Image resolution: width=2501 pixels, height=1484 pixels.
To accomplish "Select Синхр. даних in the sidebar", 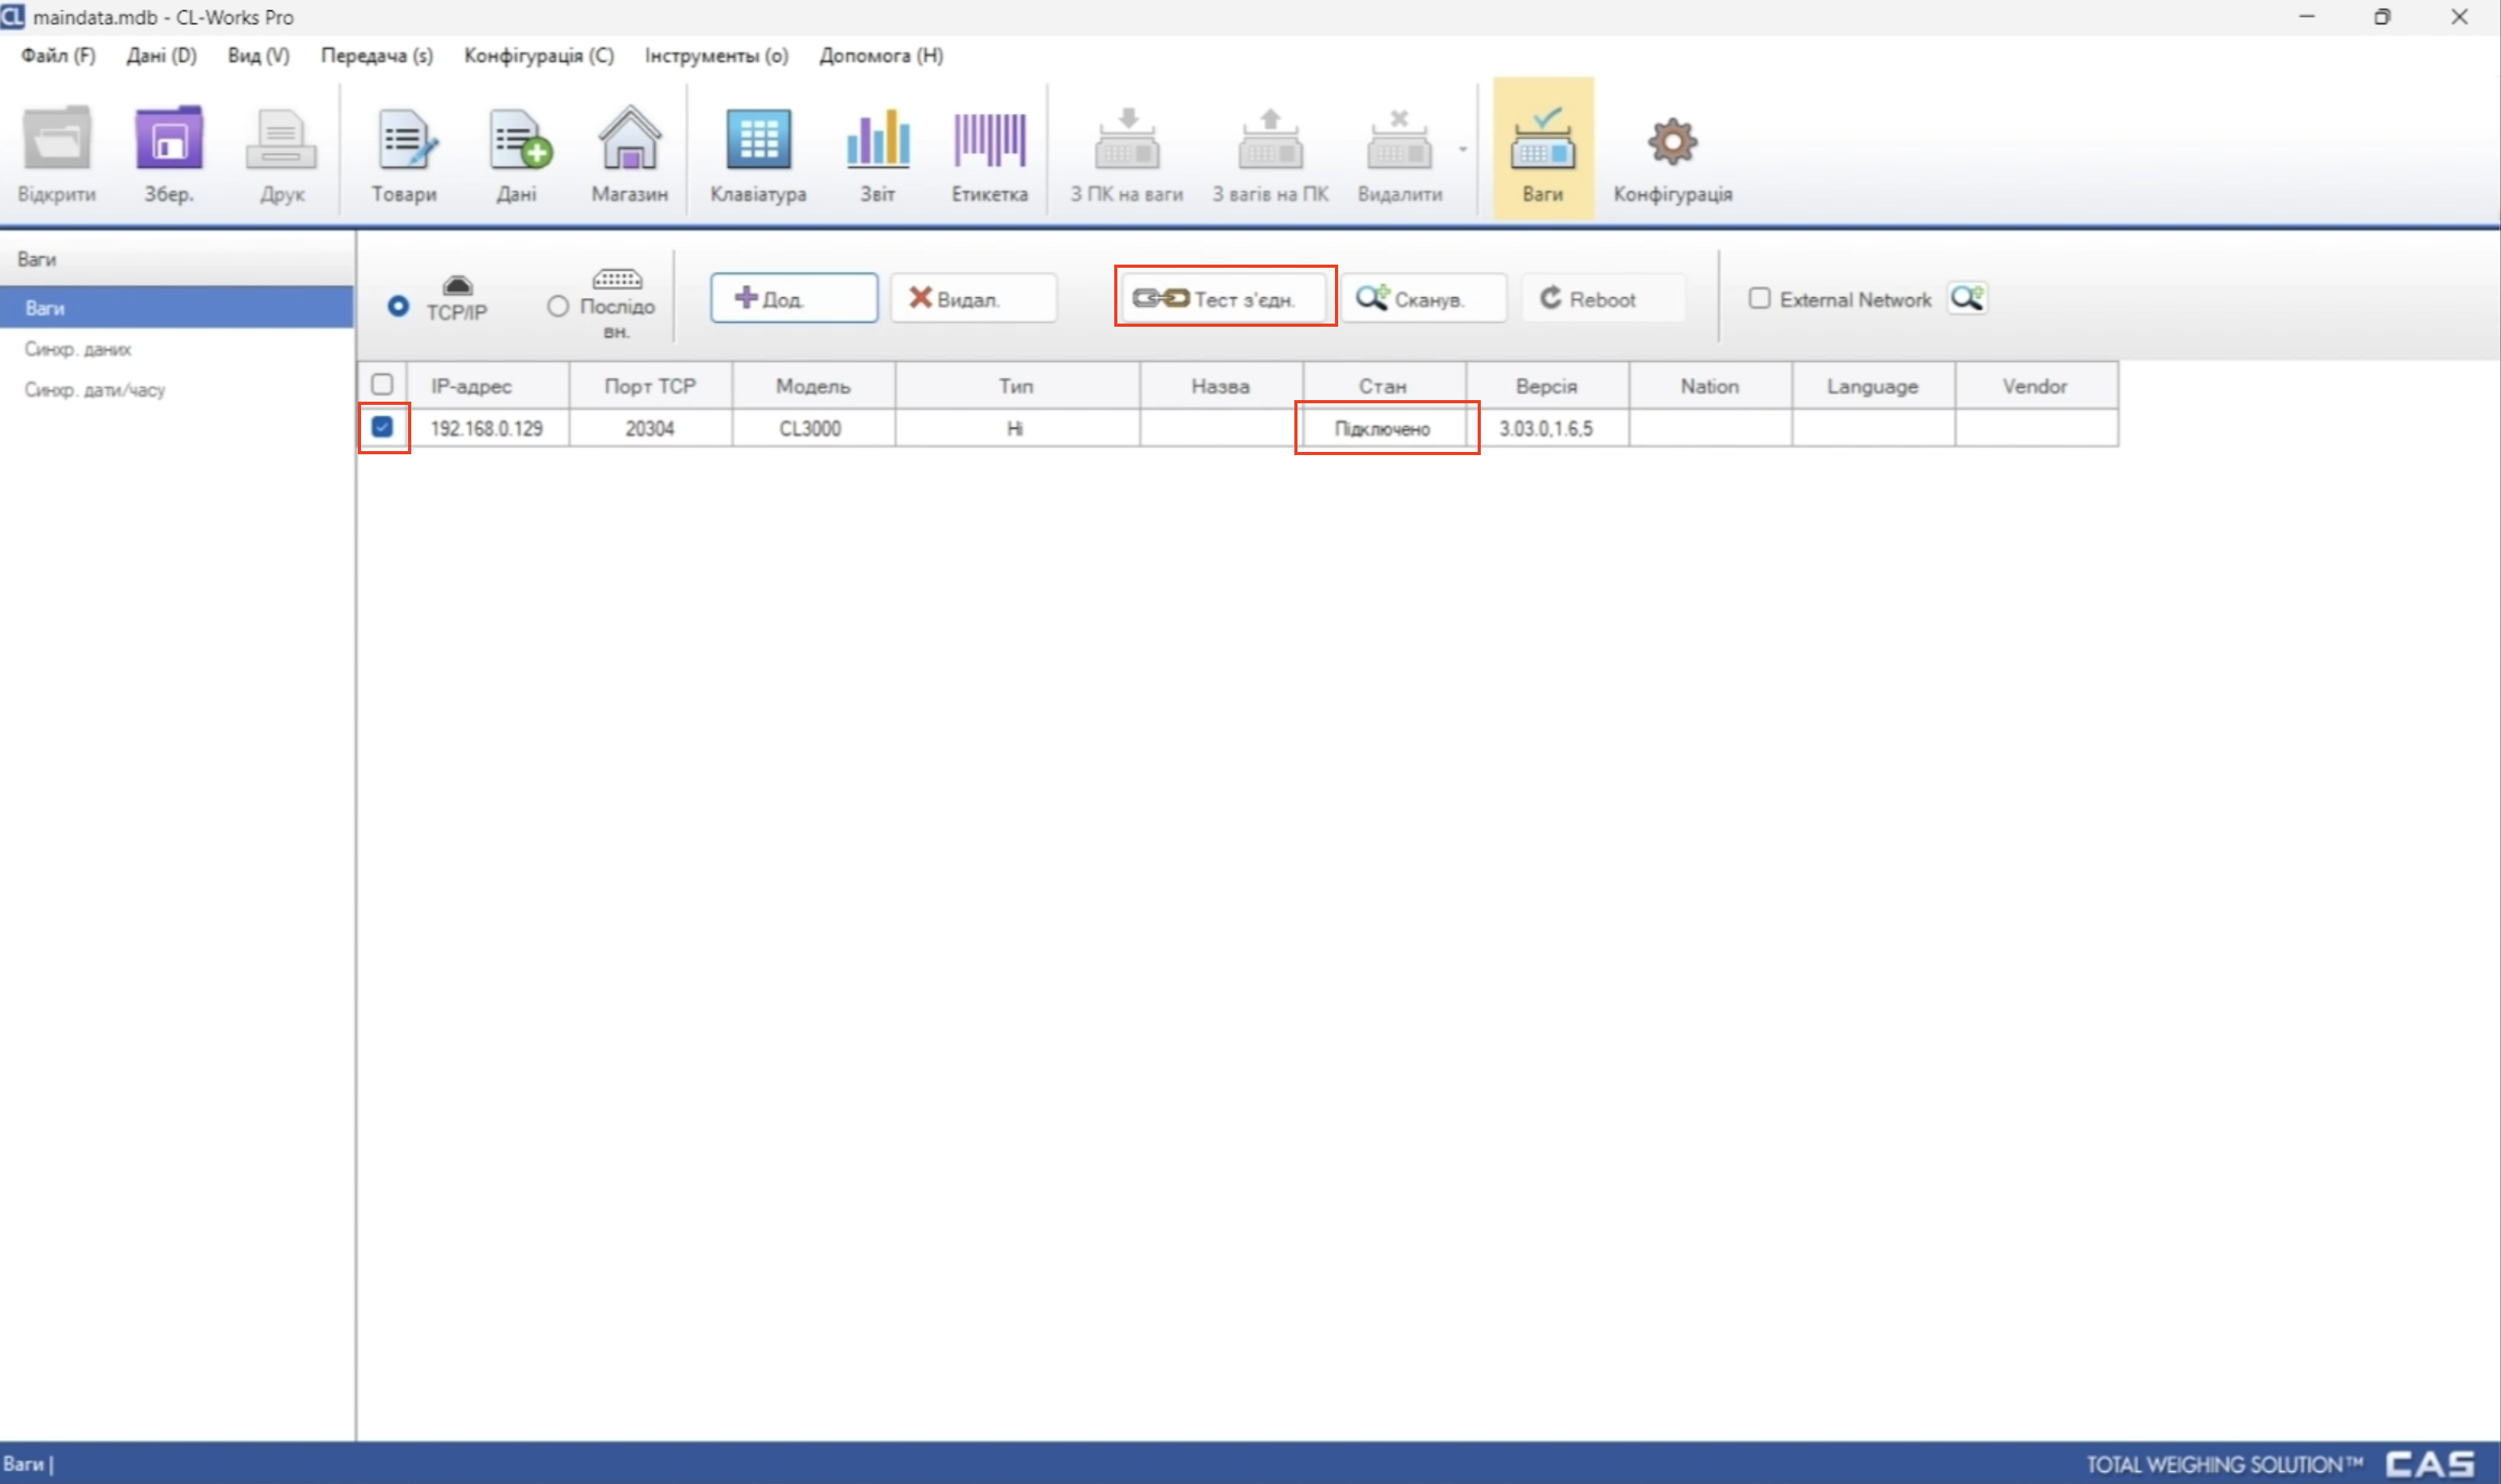I will pyautogui.click(x=78, y=349).
